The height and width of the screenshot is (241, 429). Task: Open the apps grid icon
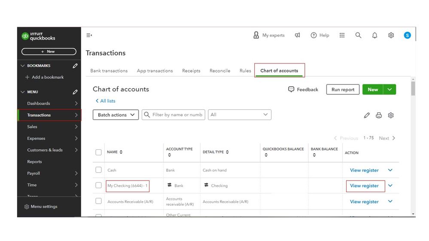tap(342, 35)
